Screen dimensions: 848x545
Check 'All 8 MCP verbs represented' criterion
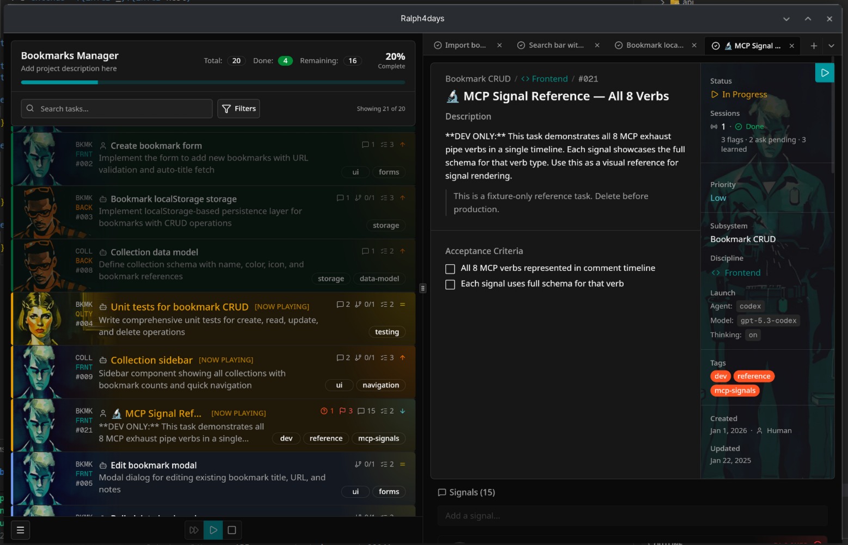(450, 268)
